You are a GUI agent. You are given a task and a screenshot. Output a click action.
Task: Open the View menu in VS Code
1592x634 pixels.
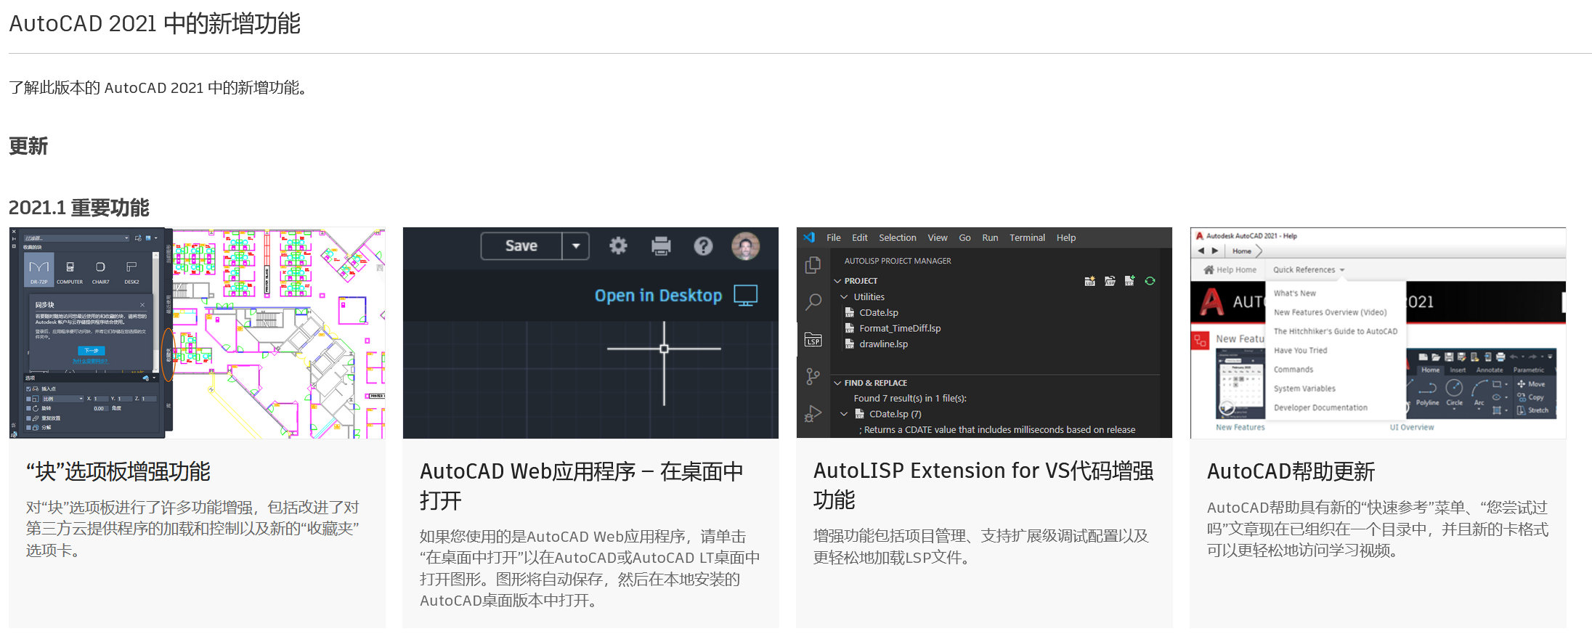click(938, 237)
